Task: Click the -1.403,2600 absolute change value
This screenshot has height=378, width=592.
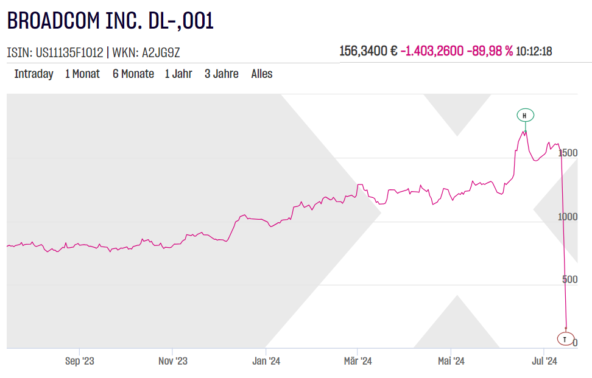Action: tap(431, 51)
